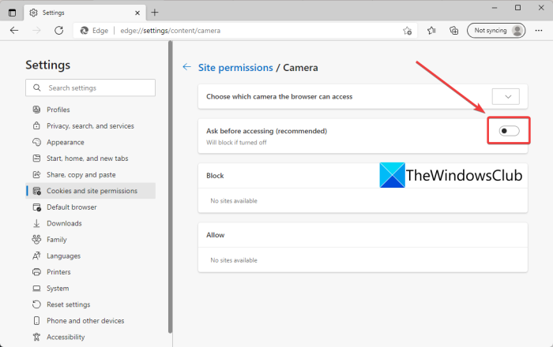
Task: Select the Settings browser tab
Action: pos(85,13)
